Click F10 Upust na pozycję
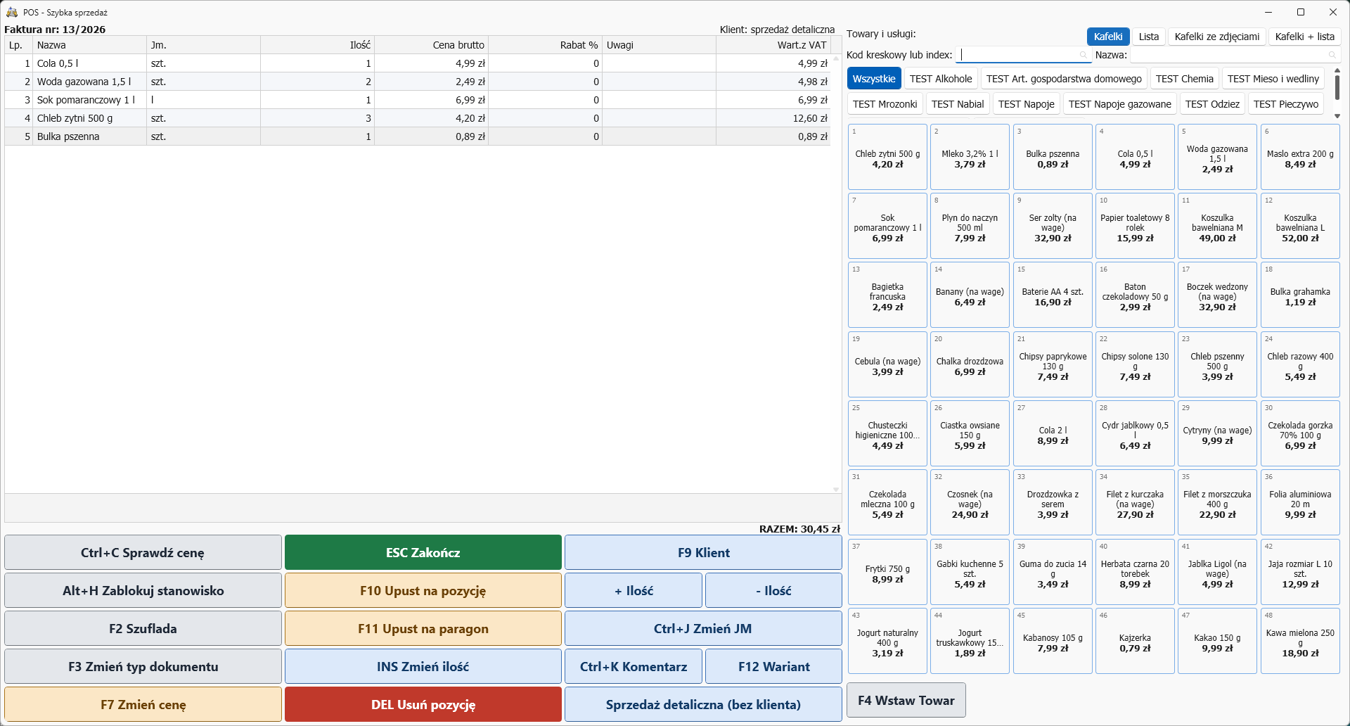This screenshot has height=726, width=1350. (423, 590)
